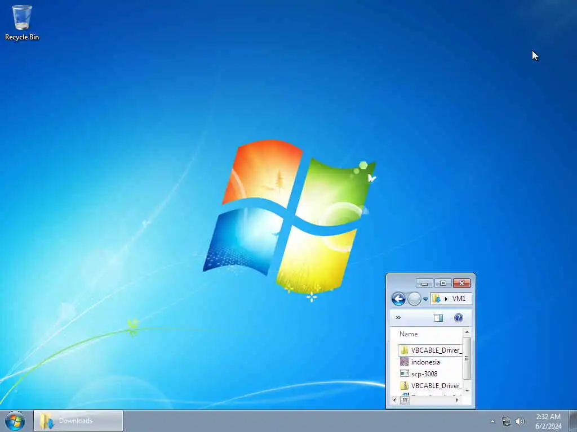
Task: Click the vertical scrollbar down arrow
Action: coord(467,390)
